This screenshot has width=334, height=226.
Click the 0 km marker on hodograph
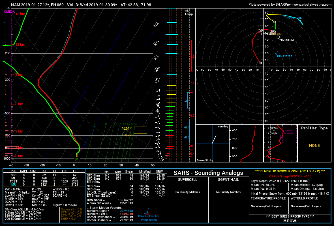(x=261, y=63)
